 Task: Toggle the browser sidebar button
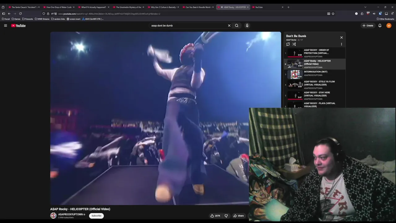pos(4,14)
